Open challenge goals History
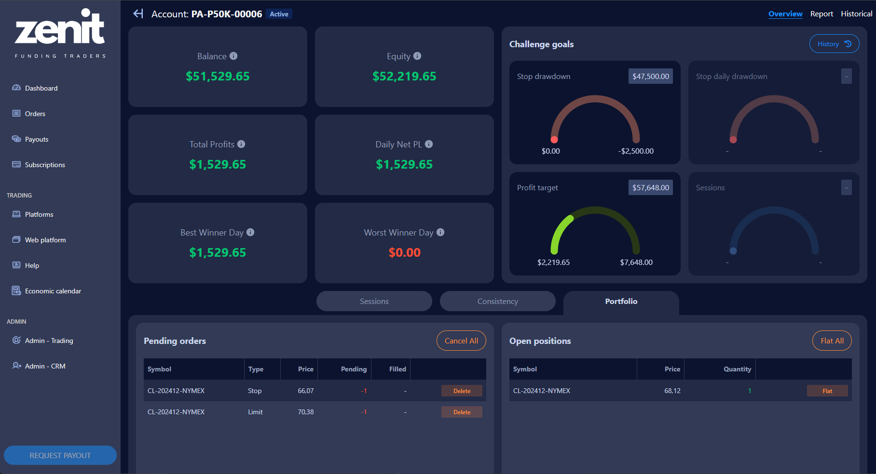The image size is (876, 474). [x=834, y=44]
